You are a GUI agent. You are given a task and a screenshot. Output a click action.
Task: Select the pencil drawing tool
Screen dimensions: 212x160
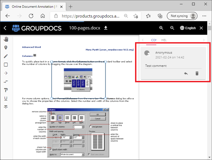pos(6,56)
